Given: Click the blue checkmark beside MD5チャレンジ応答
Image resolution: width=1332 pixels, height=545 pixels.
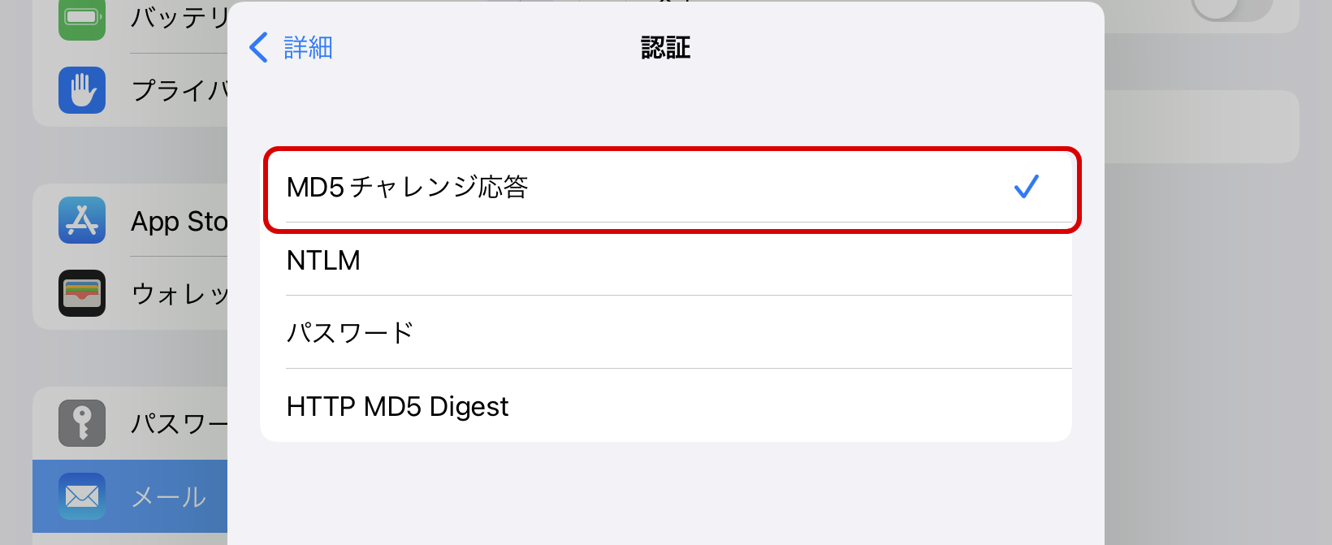Looking at the screenshot, I should point(1027,187).
